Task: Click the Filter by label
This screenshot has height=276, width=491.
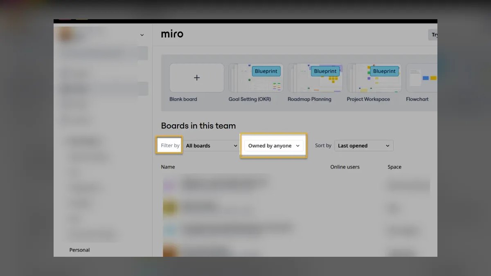Action: (x=170, y=146)
